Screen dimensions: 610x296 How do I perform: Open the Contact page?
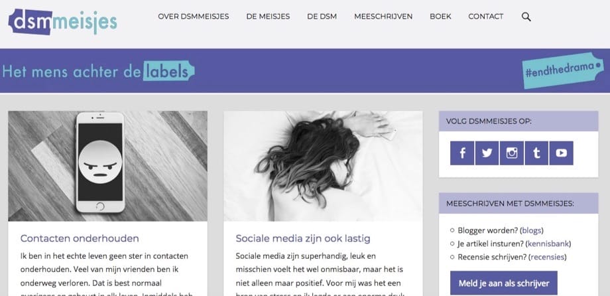point(485,17)
